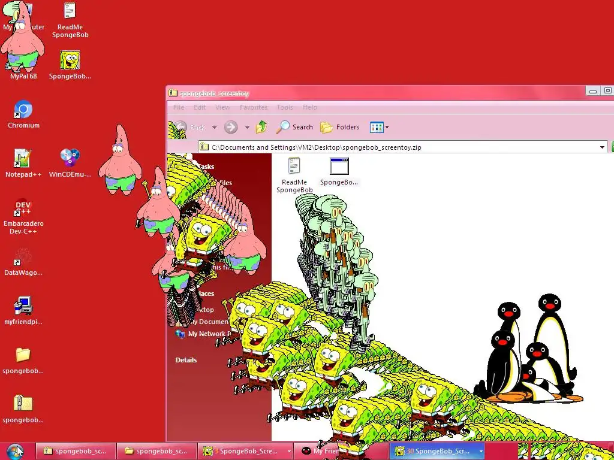The image size is (614, 460).
Task: Open the View menu
Action: click(222, 107)
